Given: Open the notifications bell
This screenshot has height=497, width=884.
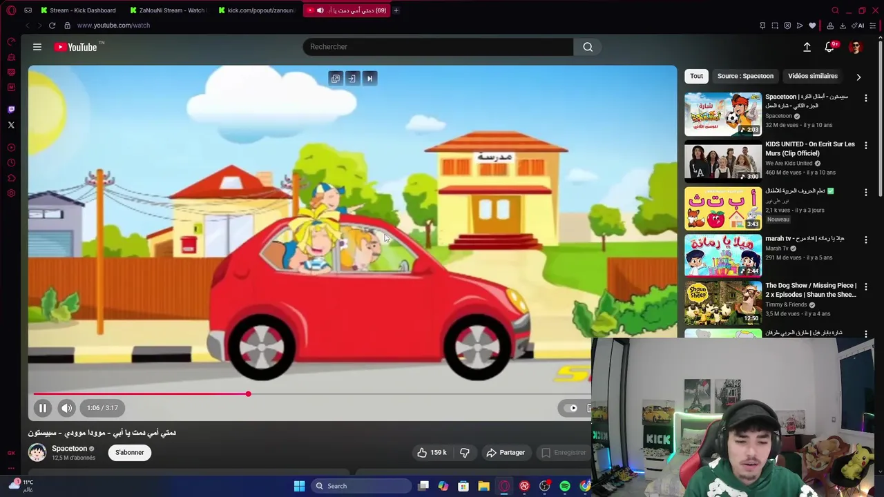Looking at the screenshot, I should pos(829,47).
